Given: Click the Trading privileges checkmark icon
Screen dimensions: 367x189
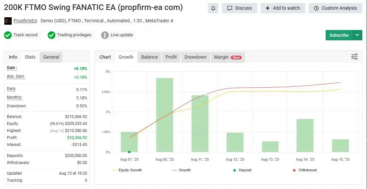Looking at the screenshot, I should pos(51,35).
